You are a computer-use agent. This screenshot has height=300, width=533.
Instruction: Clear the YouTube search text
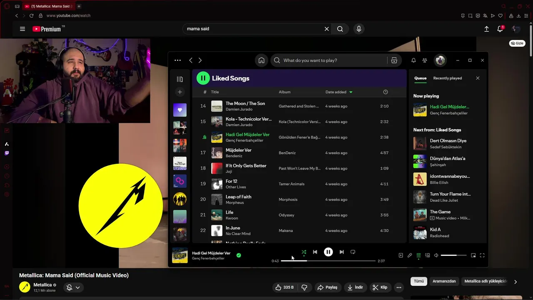[x=326, y=29]
